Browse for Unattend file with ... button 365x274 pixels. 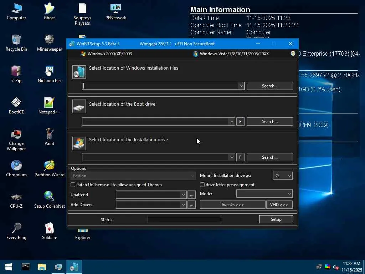pyautogui.click(x=191, y=195)
